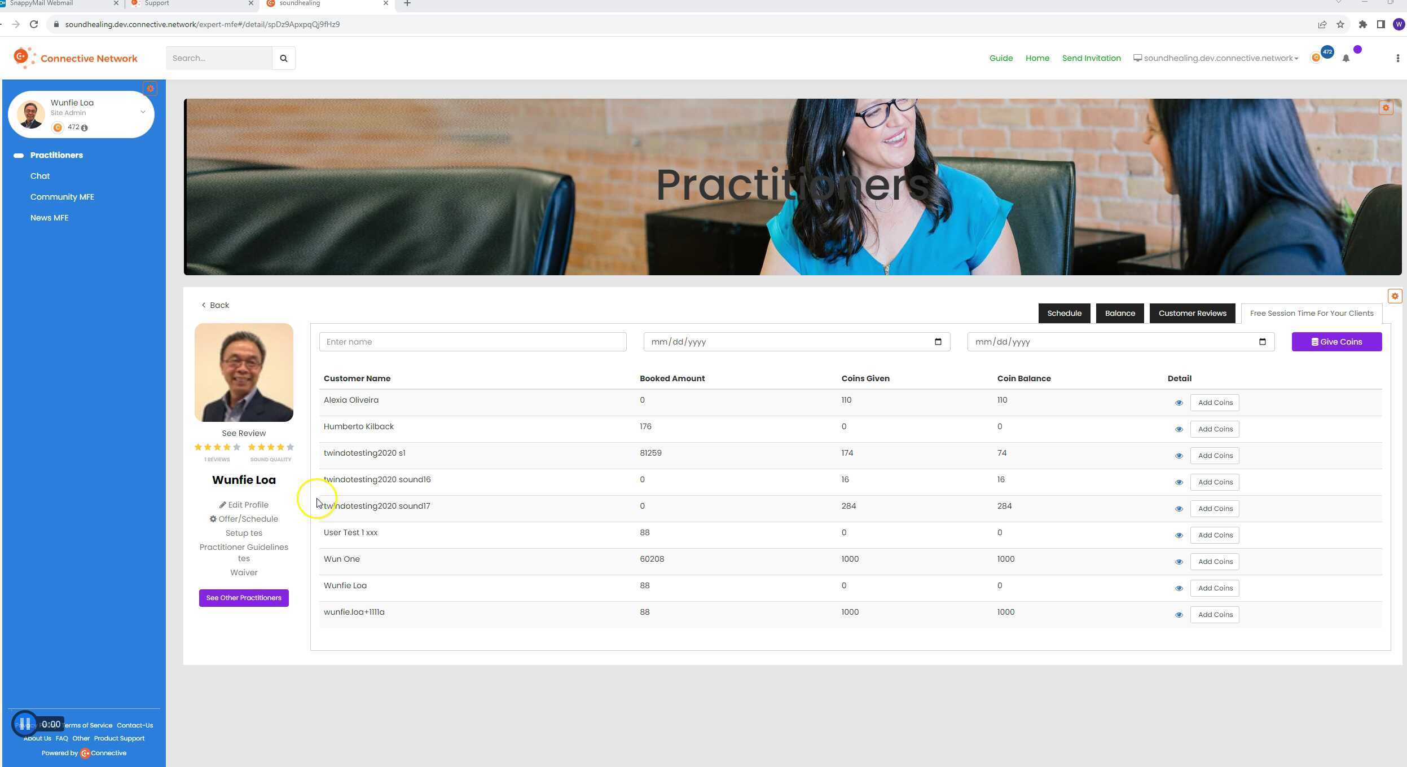Open the three-dot header menu
This screenshot has width=1407, height=767.
[1397, 58]
